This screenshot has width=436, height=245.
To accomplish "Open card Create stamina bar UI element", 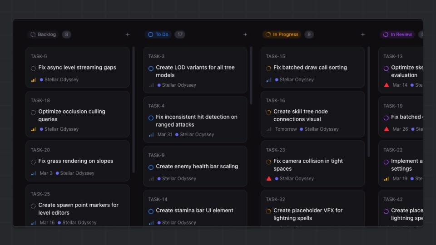I will [x=195, y=208].
